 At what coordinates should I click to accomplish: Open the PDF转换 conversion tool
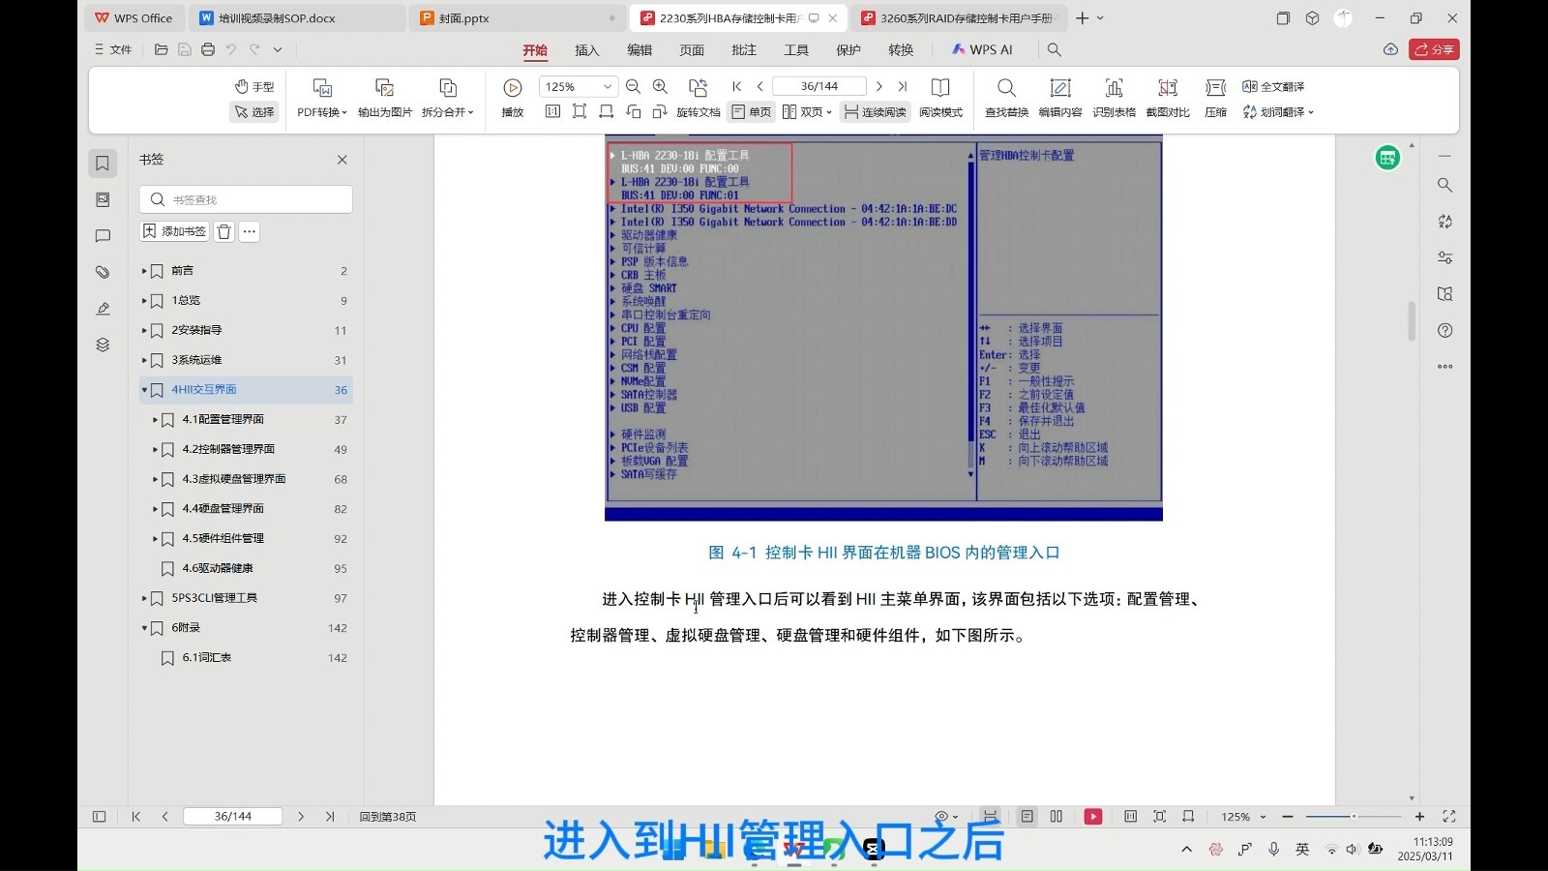pyautogui.click(x=322, y=99)
